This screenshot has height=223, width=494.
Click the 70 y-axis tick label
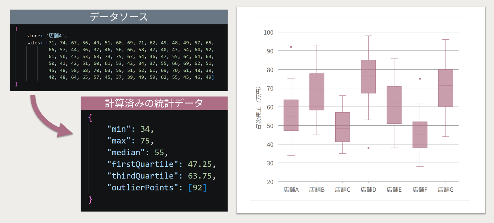pyautogui.click(x=270, y=88)
